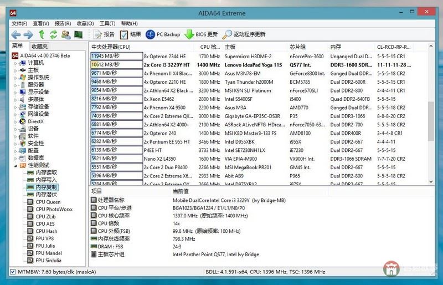
Task: Sort by 中央处理器(CPU) column header
Action: [x=141, y=47]
